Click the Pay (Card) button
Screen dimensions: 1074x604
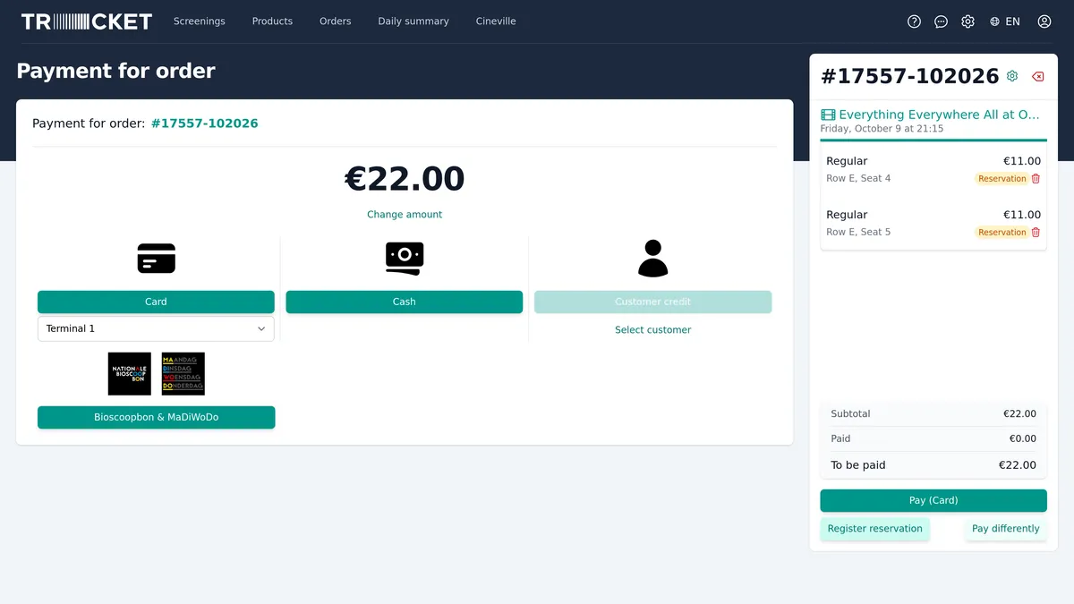pyautogui.click(x=933, y=500)
